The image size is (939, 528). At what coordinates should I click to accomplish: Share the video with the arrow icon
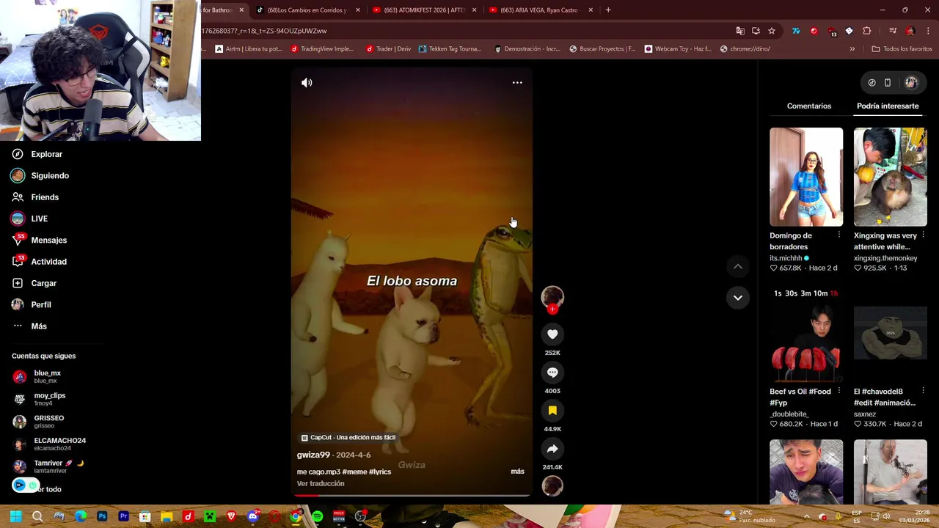552,449
